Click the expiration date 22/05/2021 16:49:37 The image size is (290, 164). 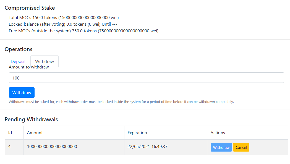[x=147, y=147]
